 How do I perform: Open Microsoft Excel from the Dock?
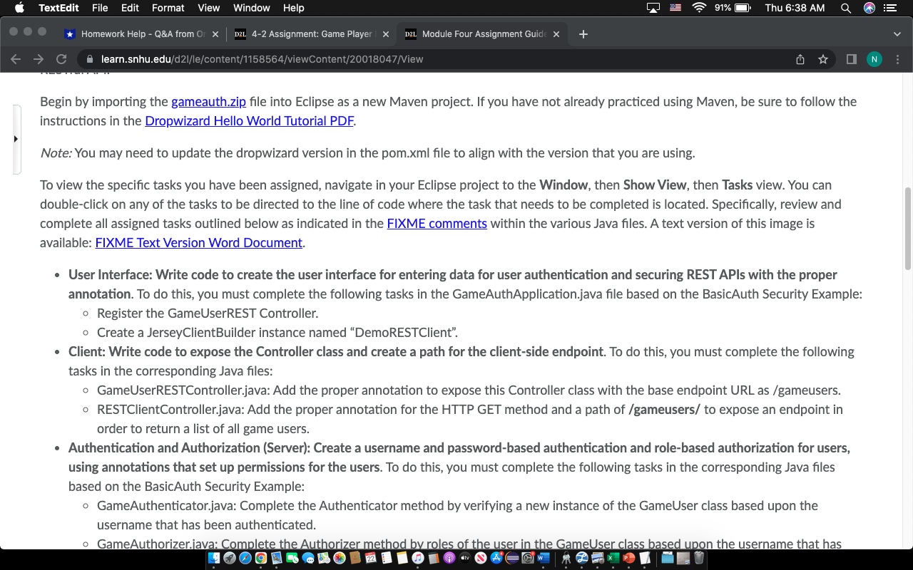click(612, 559)
